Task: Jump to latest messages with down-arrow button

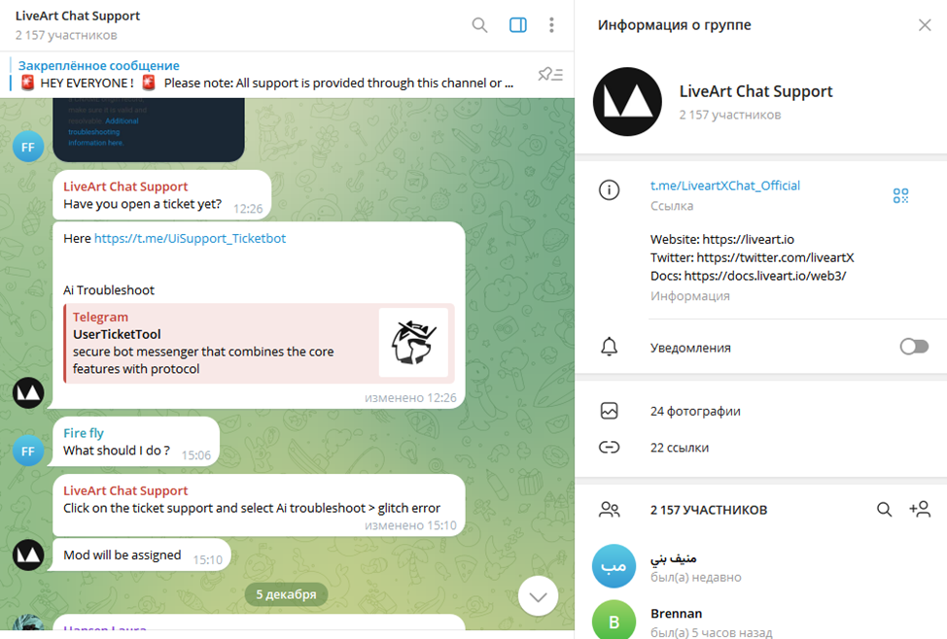Action: (538, 596)
